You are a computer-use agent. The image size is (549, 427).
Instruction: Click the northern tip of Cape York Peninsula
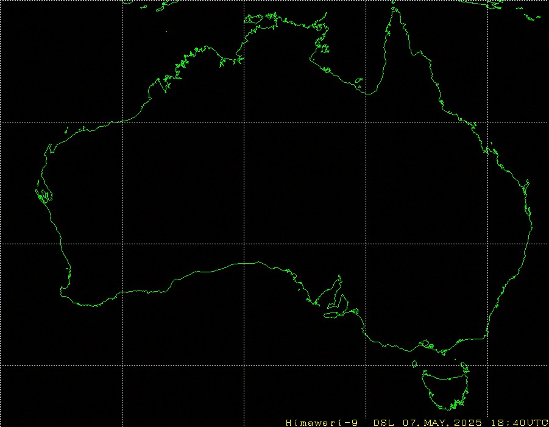[395, 10]
